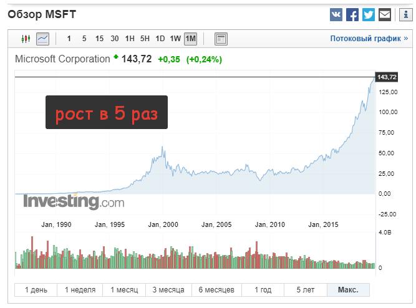Send chart by email icon

385,14
